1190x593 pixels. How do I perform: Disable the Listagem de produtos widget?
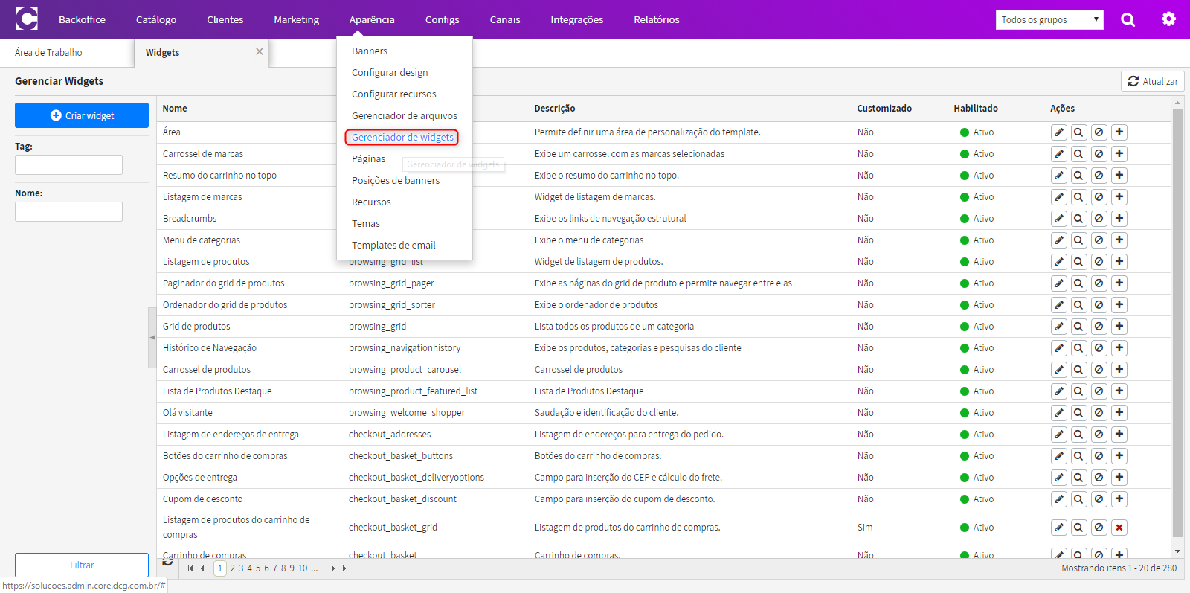[1099, 262]
